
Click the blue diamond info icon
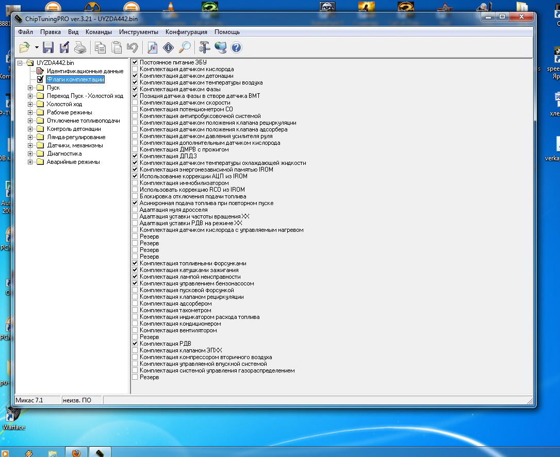click(x=168, y=48)
